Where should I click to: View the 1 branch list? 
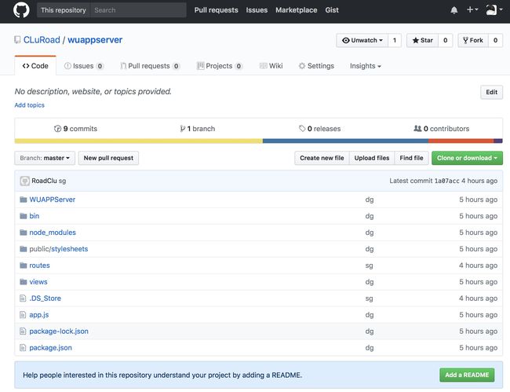pyautogui.click(x=198, y=129)
